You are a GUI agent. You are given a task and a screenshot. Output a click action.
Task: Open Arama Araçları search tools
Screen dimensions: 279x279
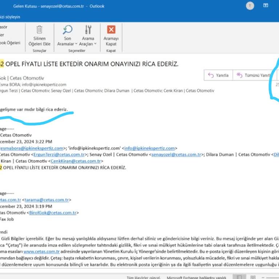point(88,30)
